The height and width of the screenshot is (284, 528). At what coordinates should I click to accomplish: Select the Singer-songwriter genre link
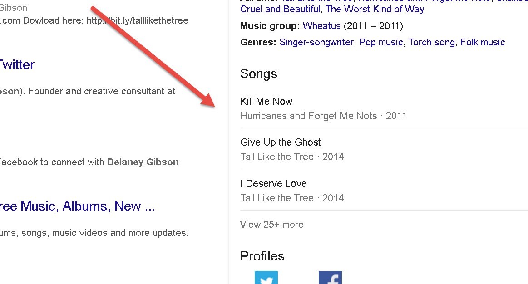(x=316, y=42)
